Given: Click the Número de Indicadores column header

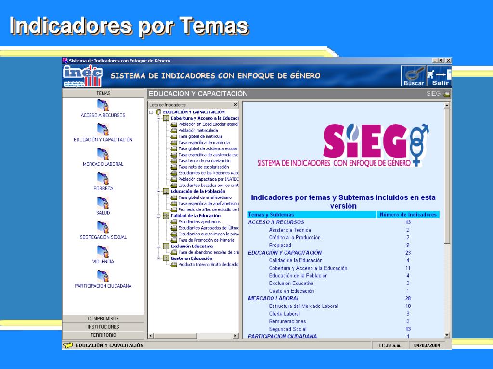Looking at the screenshot, I should click(408, 215).
